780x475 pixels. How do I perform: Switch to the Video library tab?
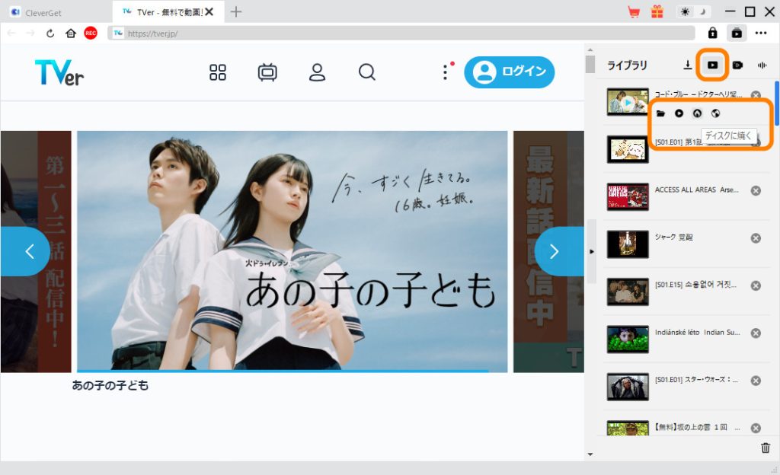point(711,65)
